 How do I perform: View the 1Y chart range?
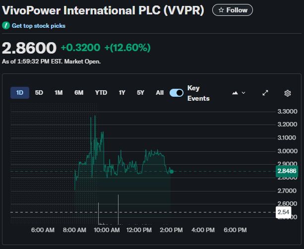122,93
